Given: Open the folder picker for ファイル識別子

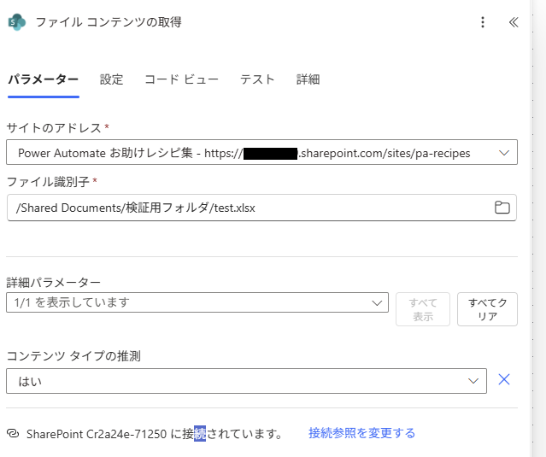Looking at the screenshot, I should click(x=502, y=208).
